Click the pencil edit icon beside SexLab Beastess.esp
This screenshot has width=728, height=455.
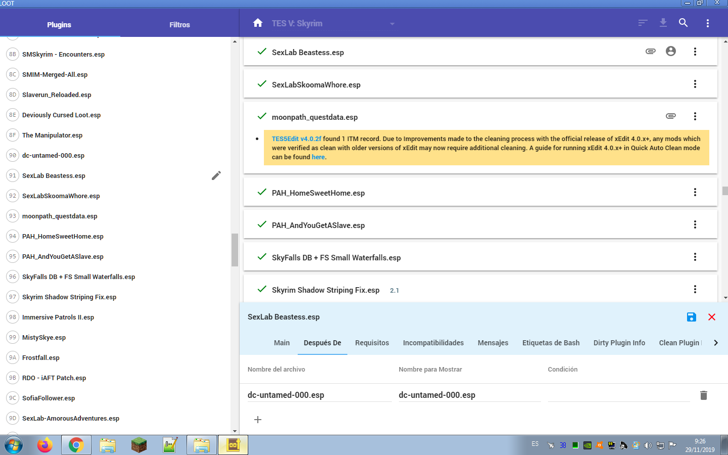[216, 175]
